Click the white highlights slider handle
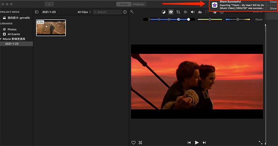This screenshot has width=278, height=146. (189, 19)
